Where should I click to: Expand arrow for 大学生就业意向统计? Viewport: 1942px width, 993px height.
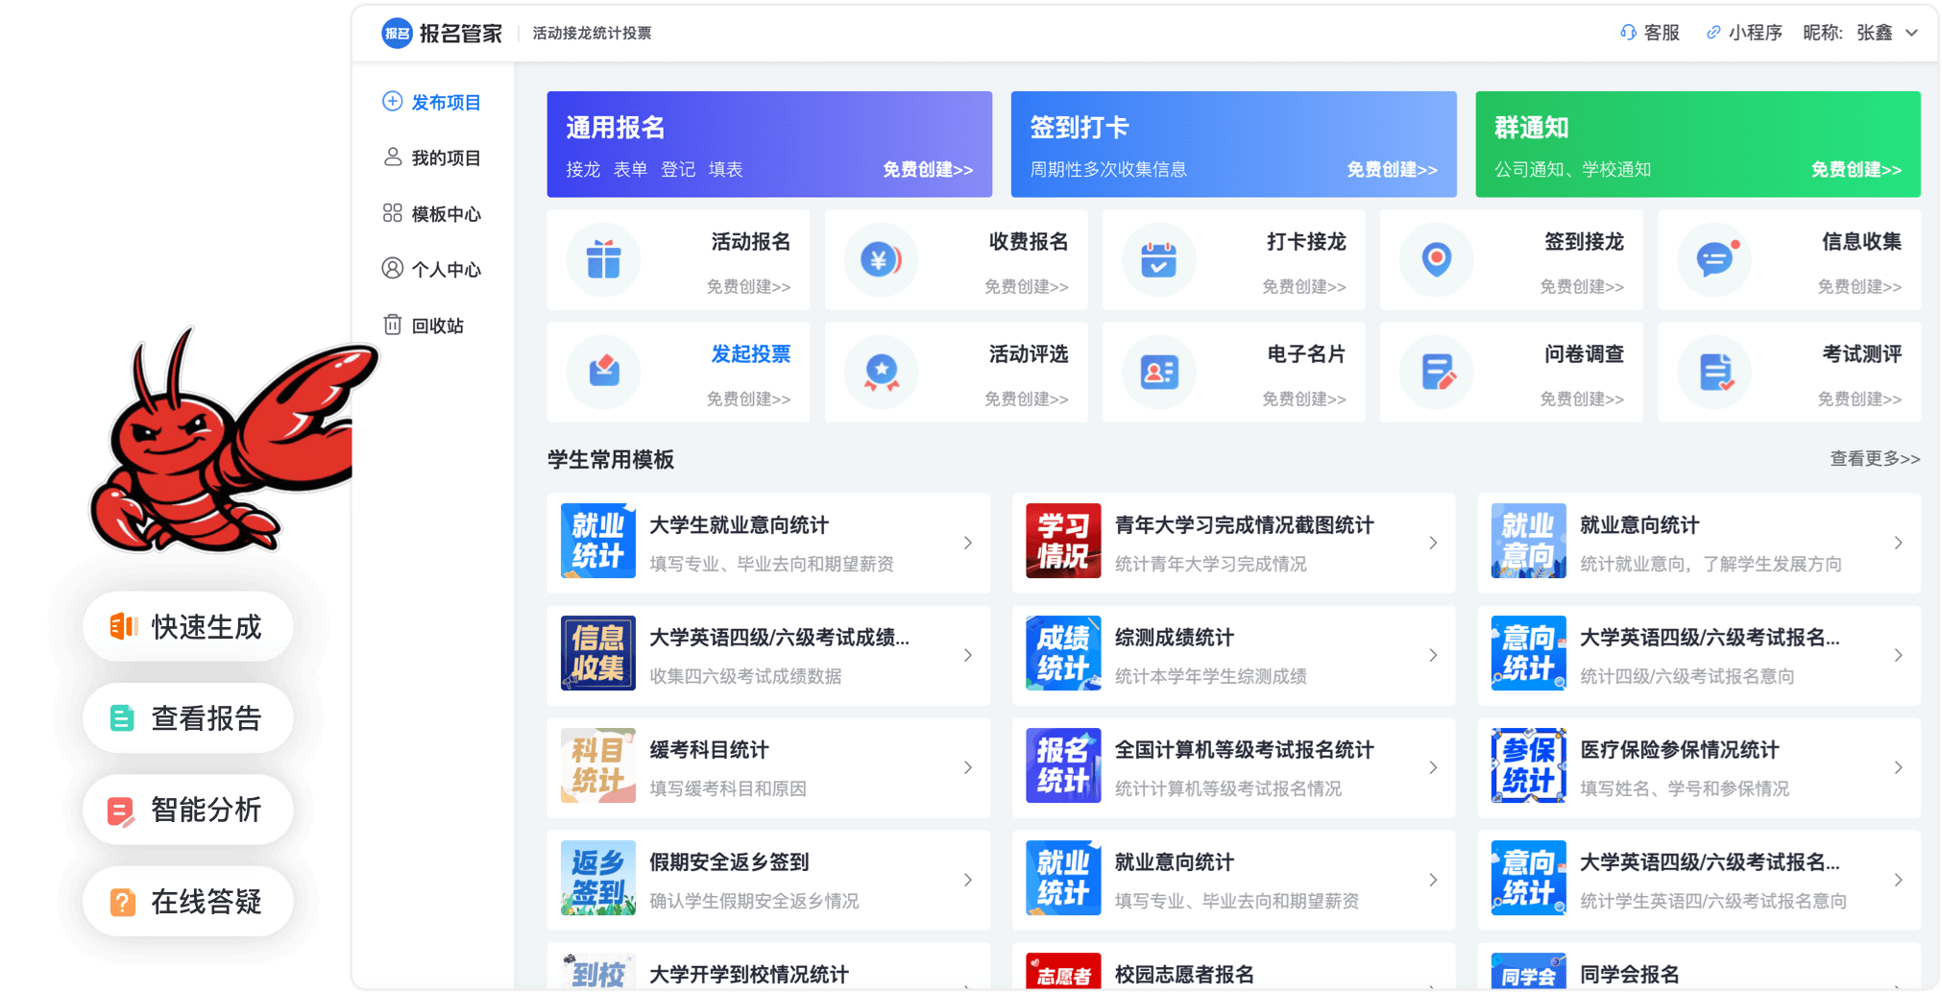pos(968,543)
